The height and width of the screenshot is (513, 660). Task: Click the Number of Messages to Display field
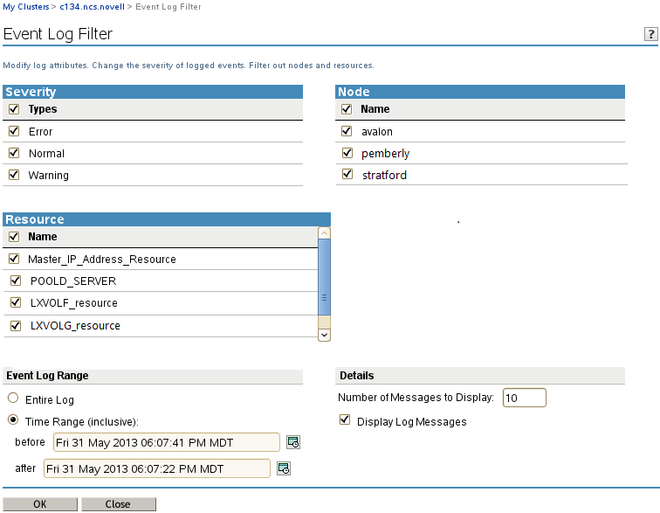pos(524,399)
